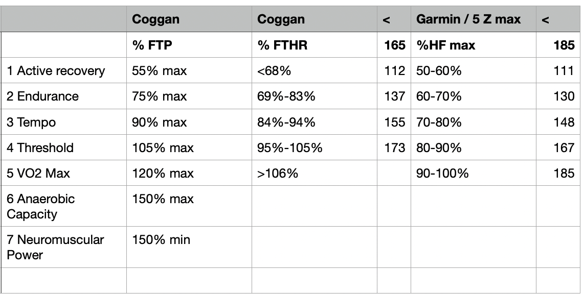Click the "55% max" FTP cell
This screenshot has width=584, height=294.
(x=160, y=71)
